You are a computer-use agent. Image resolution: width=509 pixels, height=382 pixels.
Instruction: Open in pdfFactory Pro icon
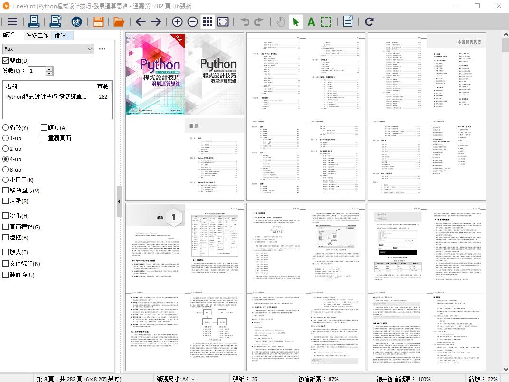76,21
